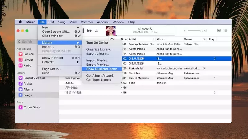Expand the New submenu arrow

pos(78,27)
